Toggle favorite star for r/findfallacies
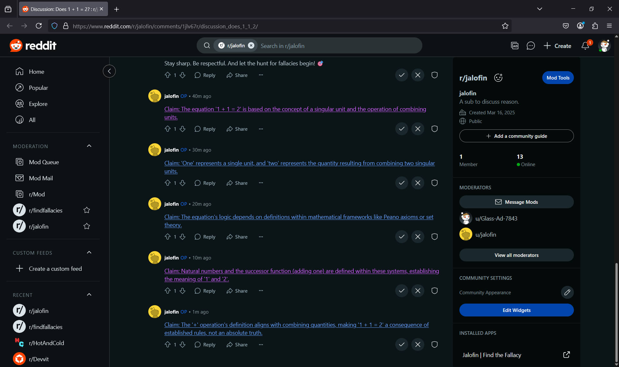This screenshot has width=619, height=367. (x=87, y=210)
